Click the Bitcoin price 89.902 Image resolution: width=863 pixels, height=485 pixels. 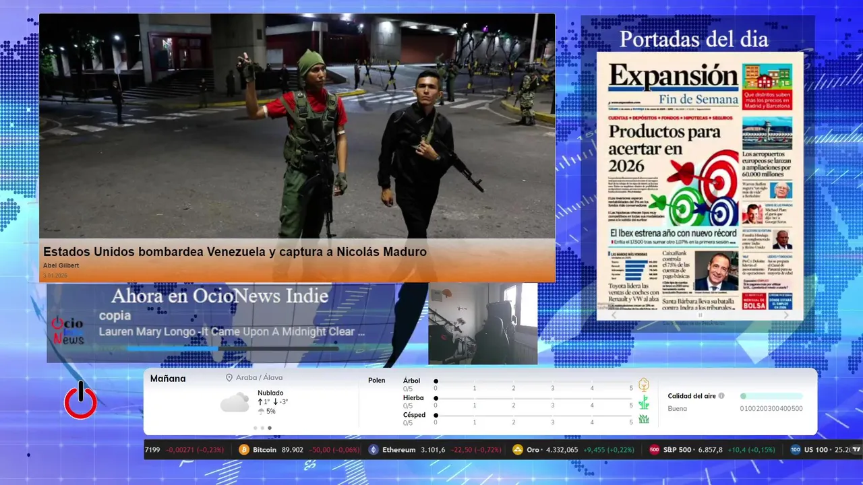[x=292, y=450]
